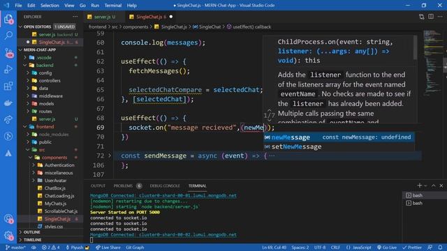Open editor more actions ellipsis
Screen dimensions: 447x251
440,17
